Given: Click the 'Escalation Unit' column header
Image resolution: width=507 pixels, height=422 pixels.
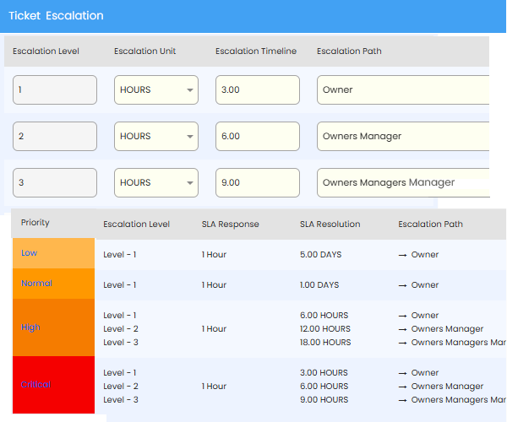Looking at the screenshot, I should coord(144,51).
